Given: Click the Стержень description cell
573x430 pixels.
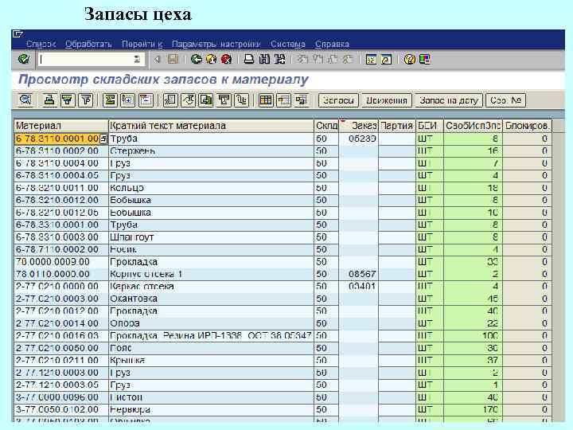Looking at the screenshot, I should [211, 151].
